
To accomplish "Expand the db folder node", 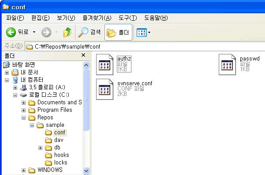I will click(40, 148).
